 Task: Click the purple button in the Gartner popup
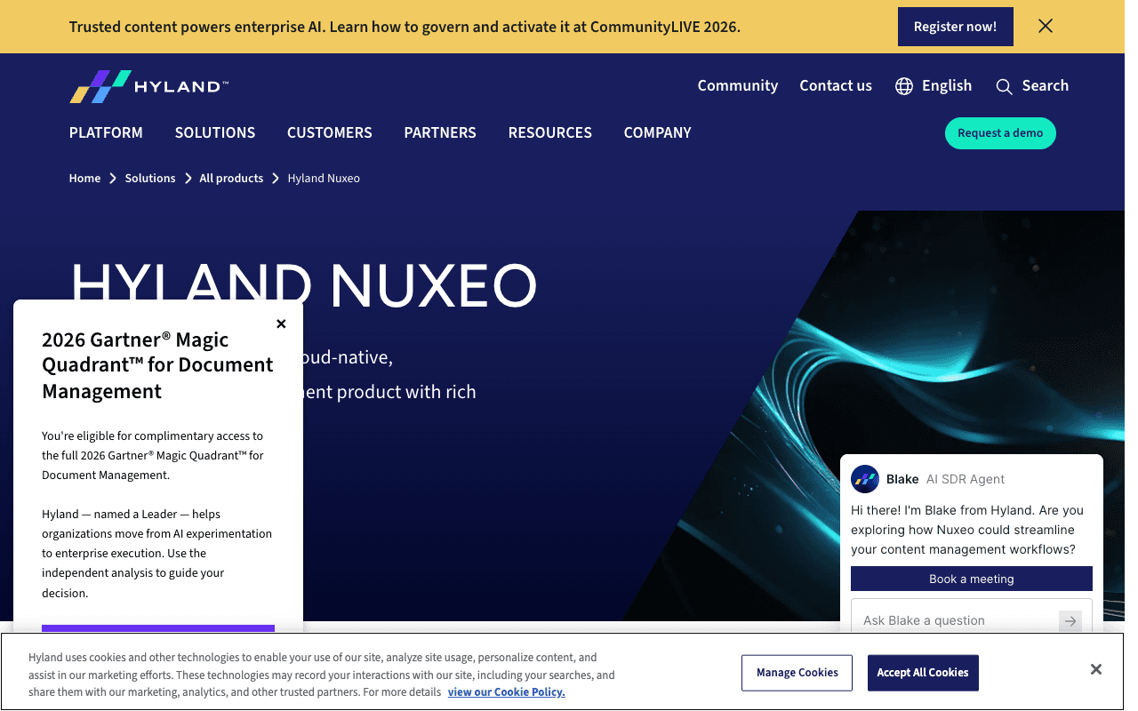pyautogui.click(x=158, y=628)
